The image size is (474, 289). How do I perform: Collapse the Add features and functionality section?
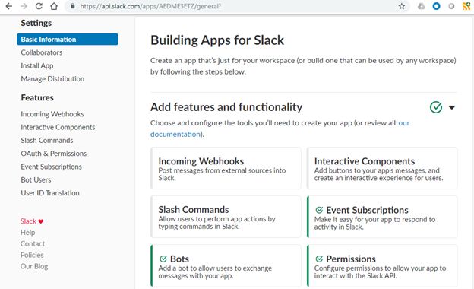tap(452, 107)
